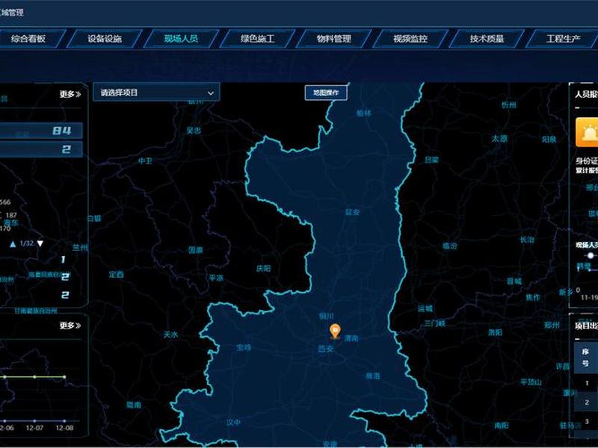Open the 视频监控 tab

click(x=410, y=39)
